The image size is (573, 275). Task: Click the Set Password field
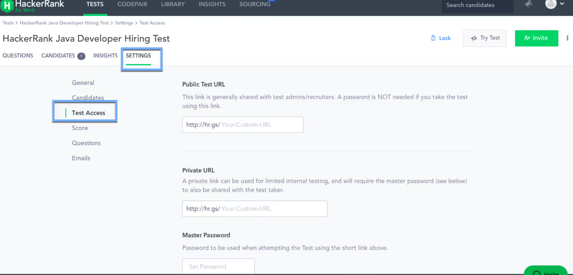(218, 266)
